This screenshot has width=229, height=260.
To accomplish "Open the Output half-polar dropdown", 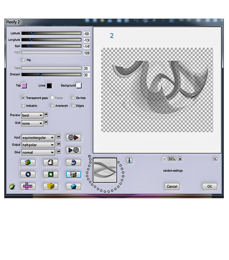I will (38, 145).
